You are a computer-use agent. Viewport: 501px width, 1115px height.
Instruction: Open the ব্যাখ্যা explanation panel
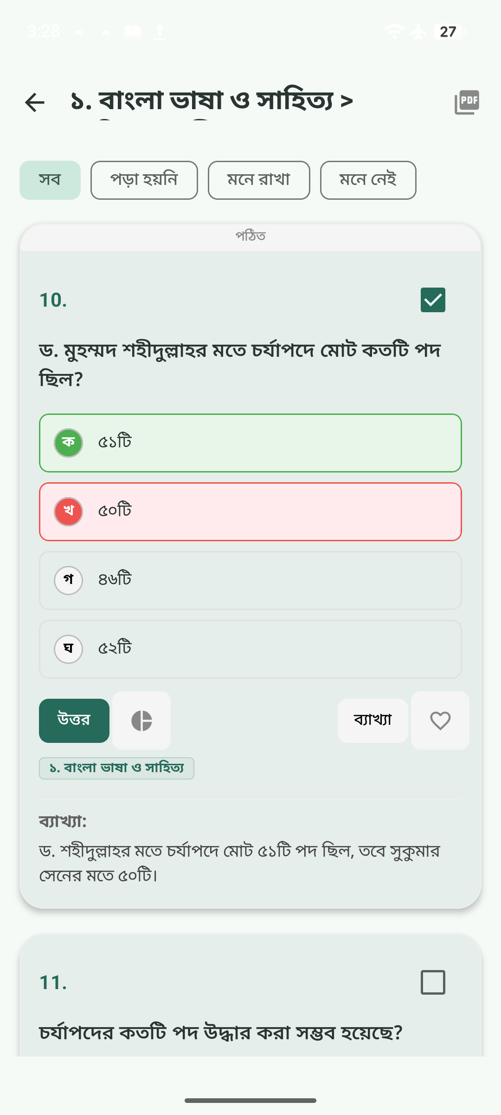pos(373,719)
